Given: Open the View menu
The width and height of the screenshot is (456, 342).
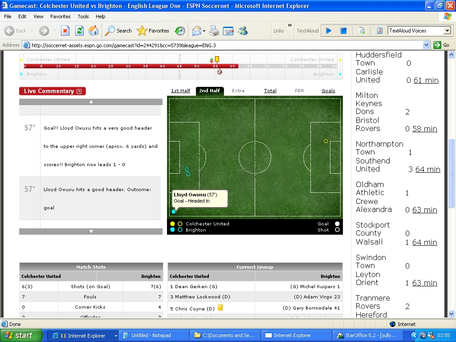Looking at the screenshot, I should coord(38,16).
